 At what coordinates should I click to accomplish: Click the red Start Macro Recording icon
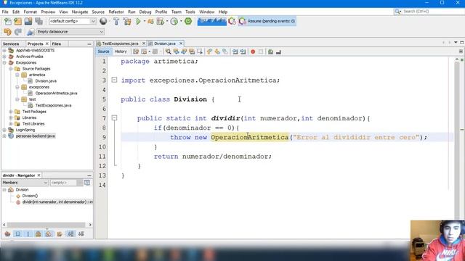click(x=253, y=51)
